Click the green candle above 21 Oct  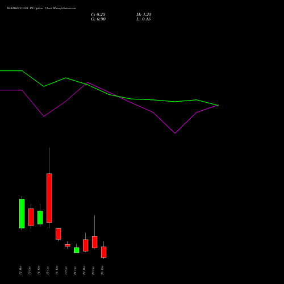[x=77, y=250]
